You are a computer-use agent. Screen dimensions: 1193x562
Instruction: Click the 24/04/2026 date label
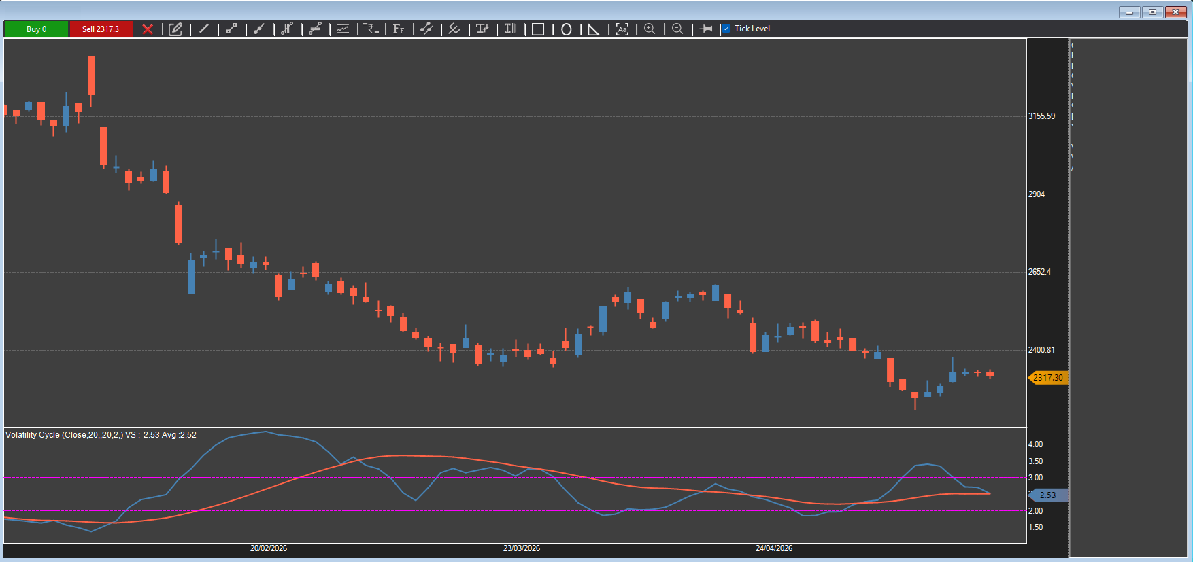(774, 548)
